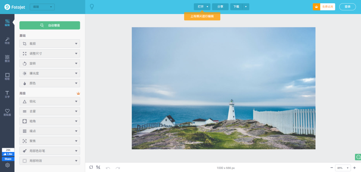Image resolution: width=361 pixels, height=172 pixels.
Task: Click the 自动增强 auto enhance button
Action: point(50,25)
